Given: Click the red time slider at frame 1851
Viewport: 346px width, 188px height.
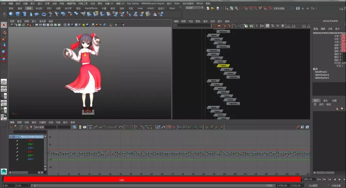Looking at the screenshot, I should pos(122,180).
